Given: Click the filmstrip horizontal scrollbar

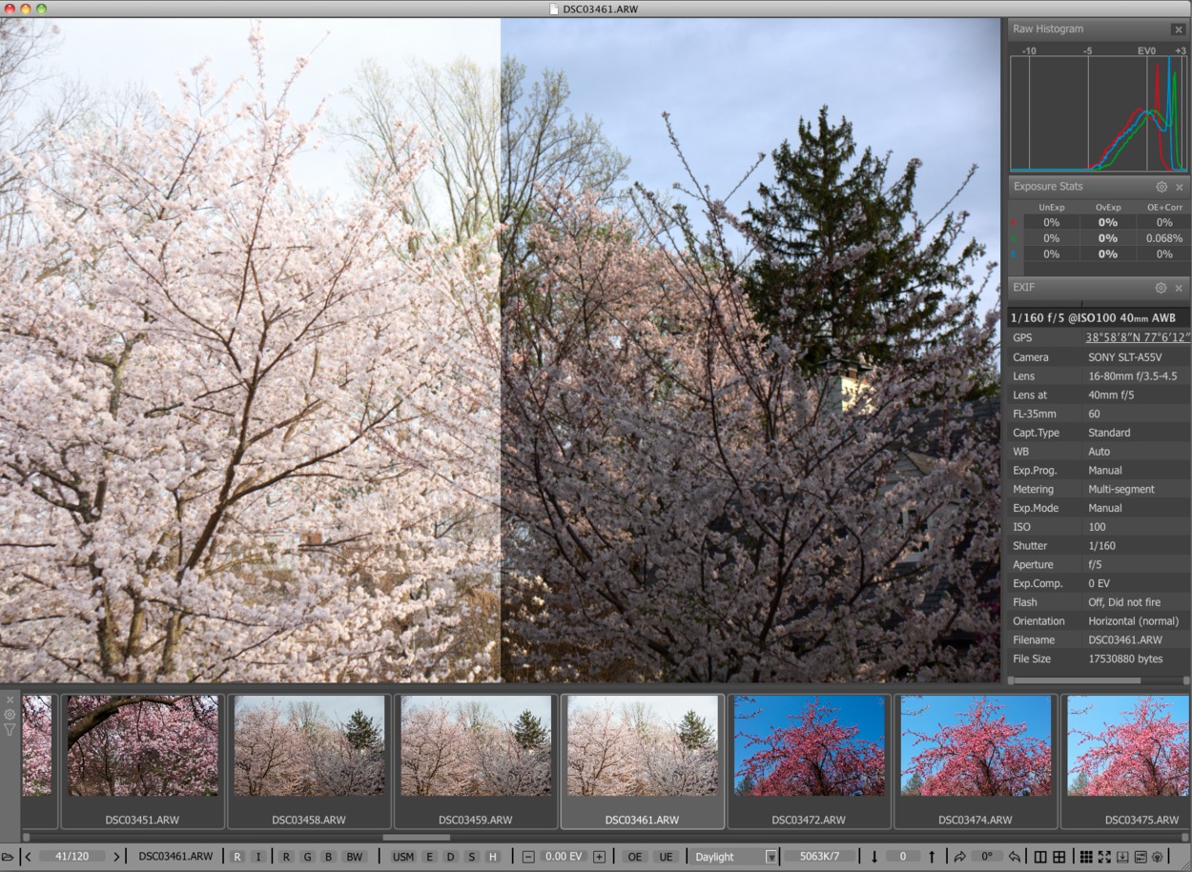Looking at the screenshot, I should [416, 838].
